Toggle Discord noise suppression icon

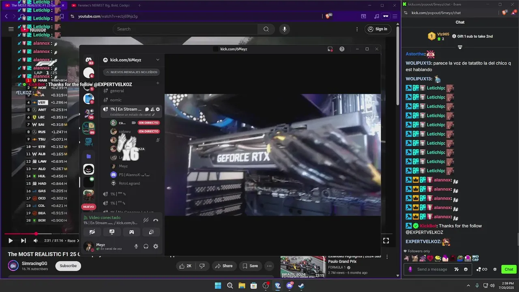[146, 220]
